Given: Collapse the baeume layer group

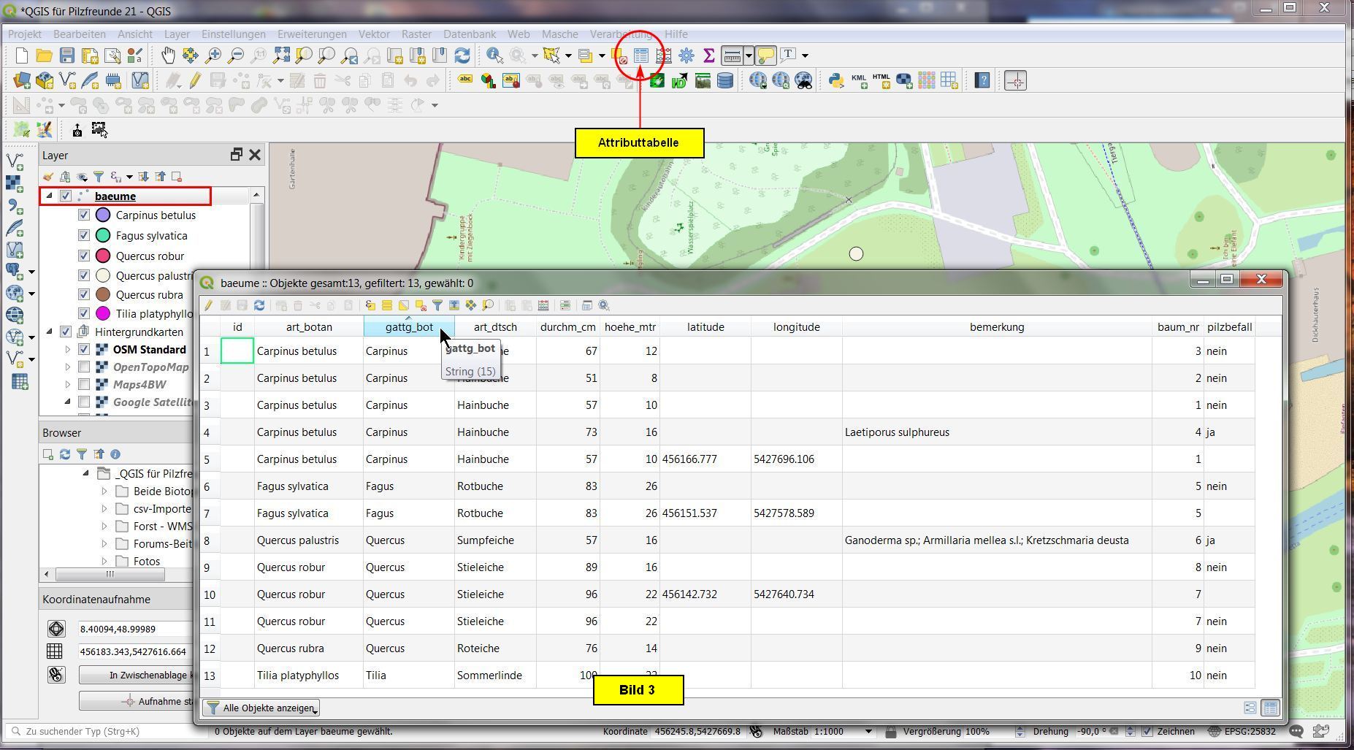Looking at the screenshot, I should click(50, 196).
